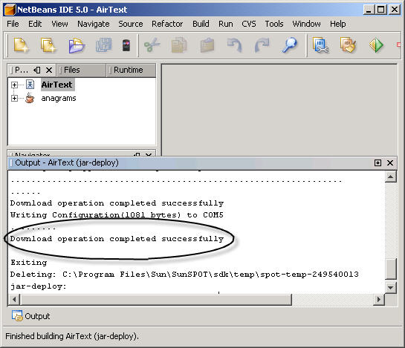
Task: Click the Cut scissors icon
Action: click(152, 45)
